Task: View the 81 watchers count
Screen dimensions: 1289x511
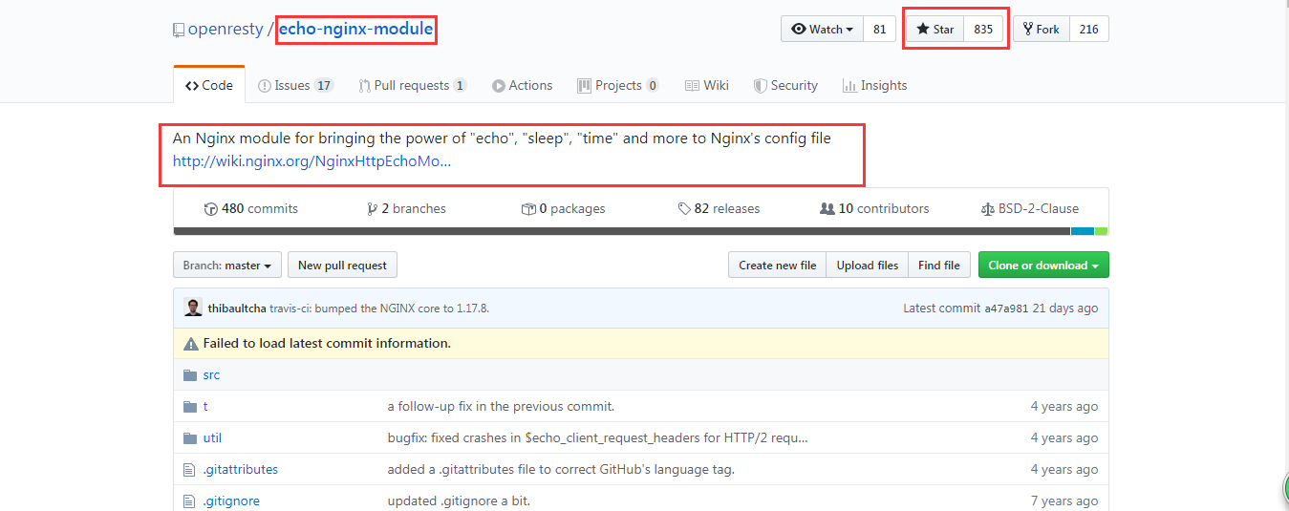Action: (x=879, y=30)
